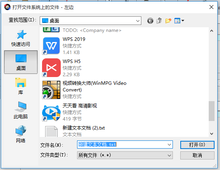The width and height of the screenshot is (220, 170).
Task: Select the 新建文本文档 (2).txt file icon
Action: pyautogui.click(x=51, y=131)
